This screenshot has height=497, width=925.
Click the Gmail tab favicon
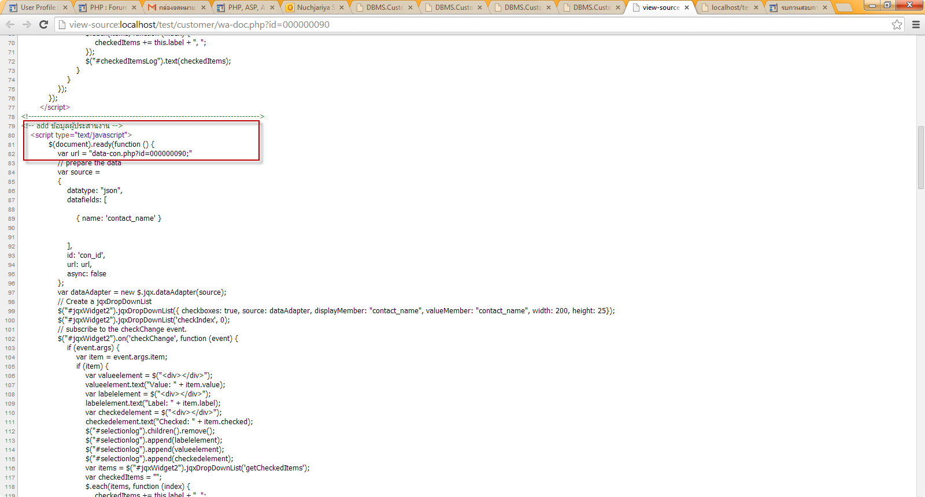pos(152,8)
